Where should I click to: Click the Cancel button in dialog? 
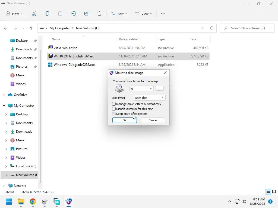point(153,120)
